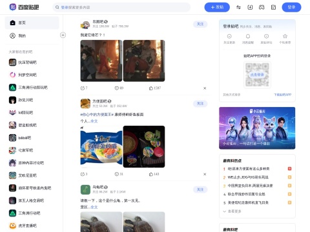Click comment icon showing 69

pos(117,88)
